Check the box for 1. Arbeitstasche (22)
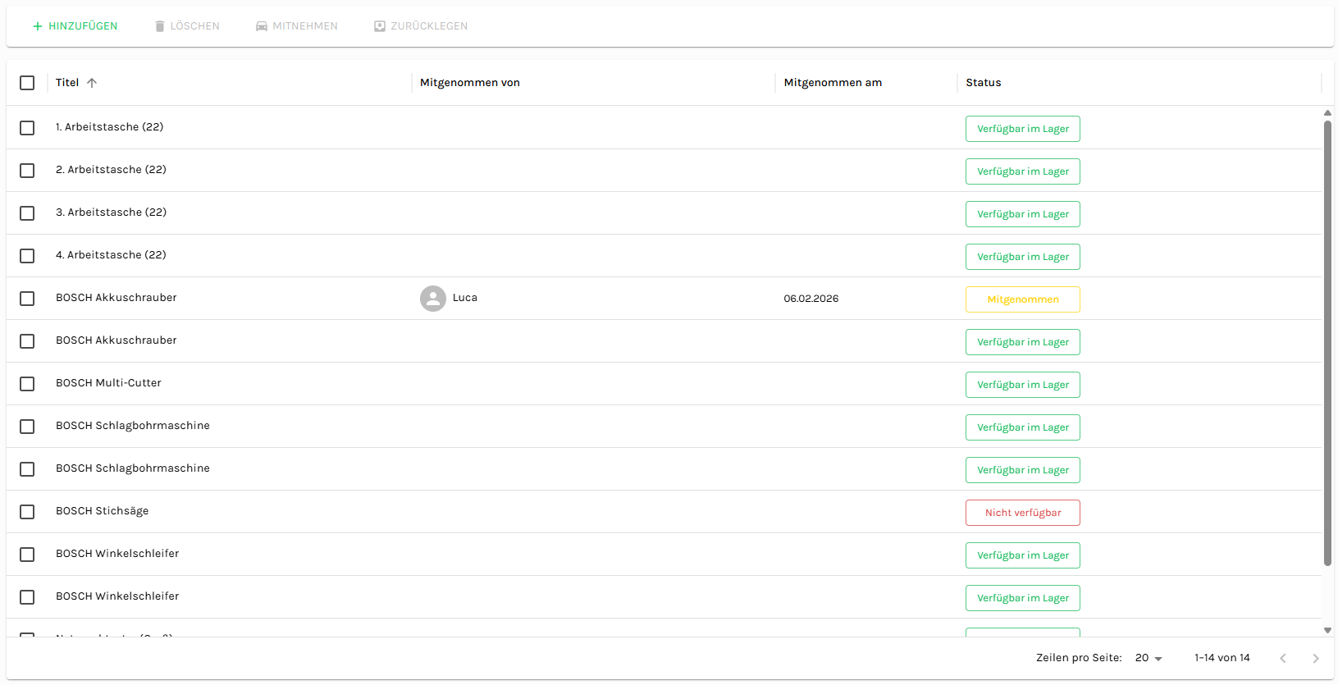The image size is (1338, 685). click(x=27, y=128)
